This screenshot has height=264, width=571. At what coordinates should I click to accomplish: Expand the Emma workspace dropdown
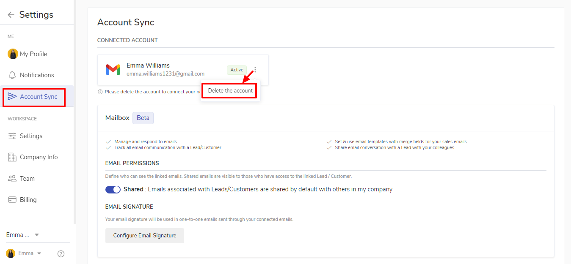[x=37, y=235]
